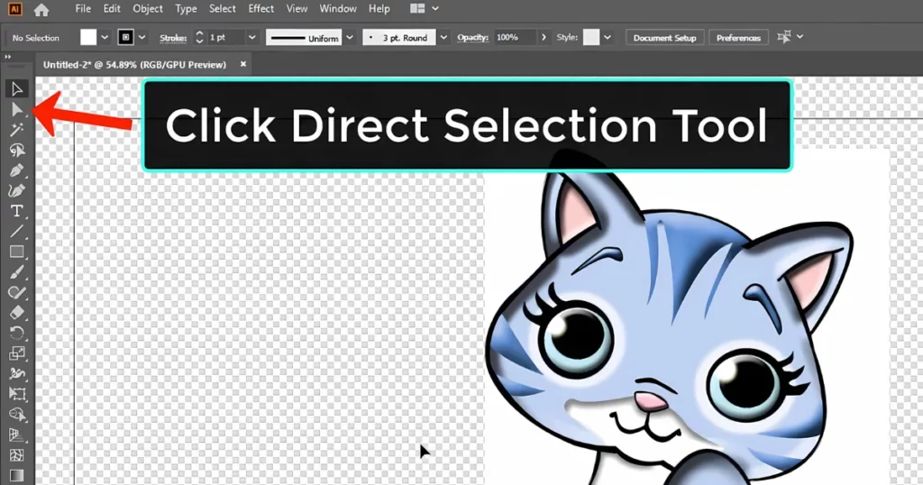Viewport: 923px width, 485px height.
Task: Expand the Opacity slider arrow
Action: point(544,38)
